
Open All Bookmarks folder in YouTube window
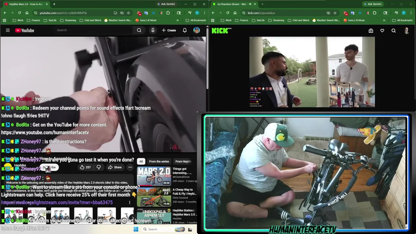pos(196,20)
